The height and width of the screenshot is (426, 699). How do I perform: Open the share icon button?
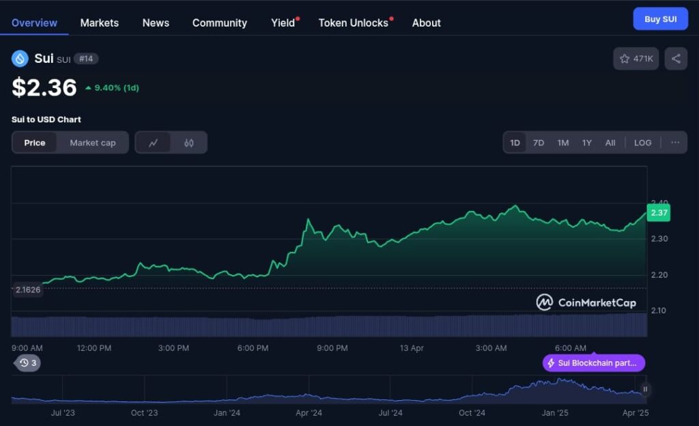[676, 59]
